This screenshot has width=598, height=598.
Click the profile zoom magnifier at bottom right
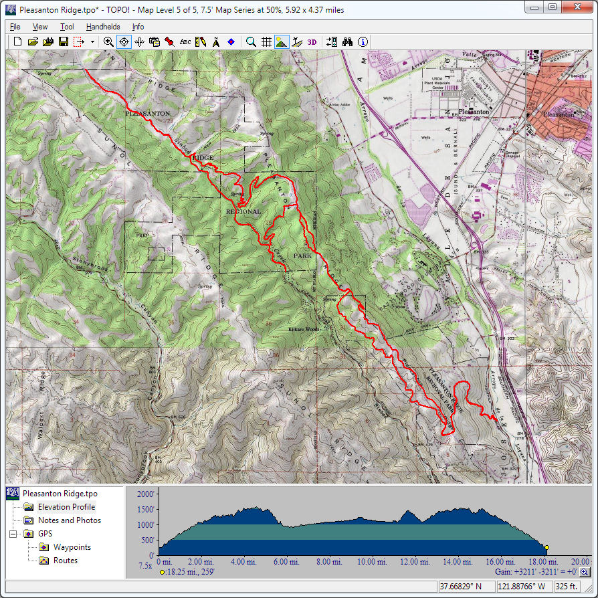click(584, 573)
